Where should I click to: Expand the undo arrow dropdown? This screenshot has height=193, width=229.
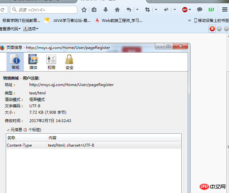[x=137, y=10]
